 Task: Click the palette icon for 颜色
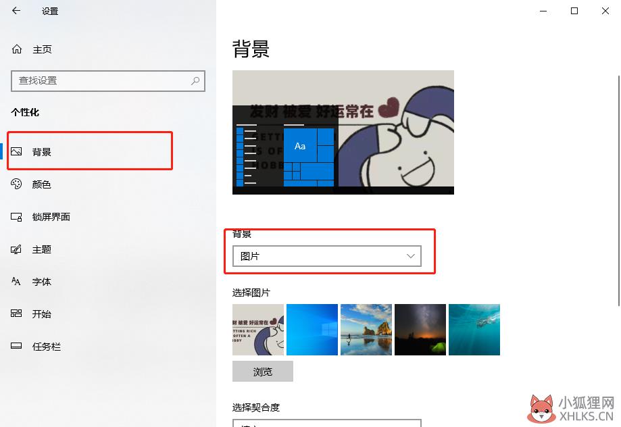point(16,184)
